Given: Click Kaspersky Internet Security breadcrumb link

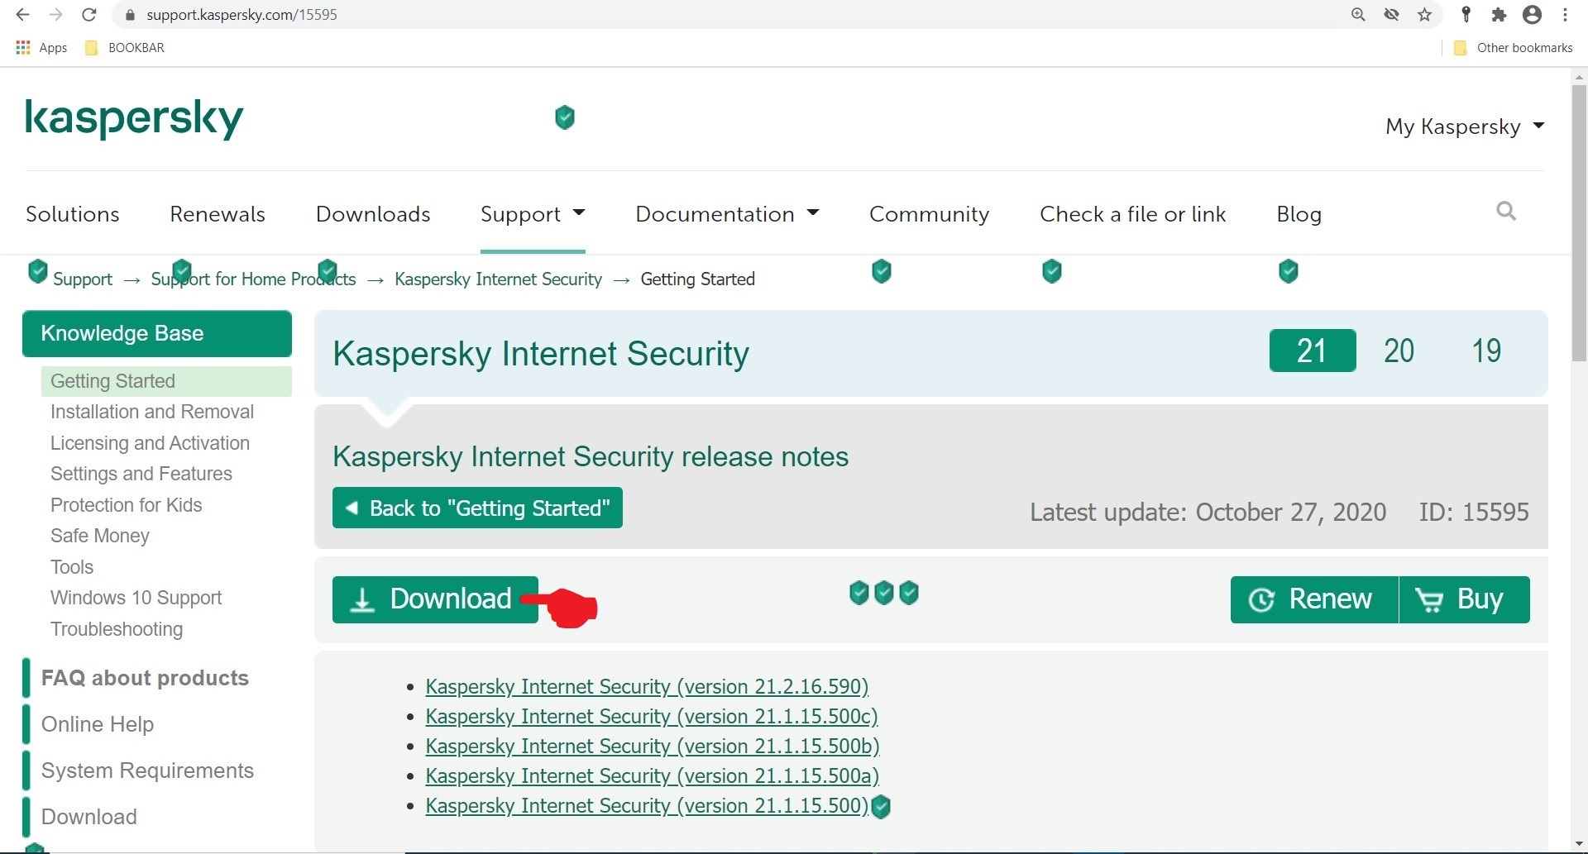Looking at the screenshot, I should (498, 279).
